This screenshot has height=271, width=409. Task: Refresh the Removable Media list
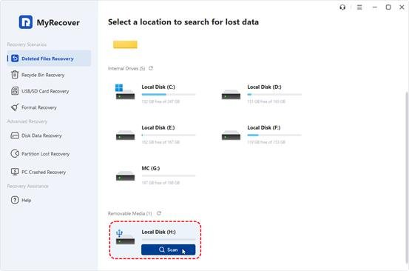[159, 213]
